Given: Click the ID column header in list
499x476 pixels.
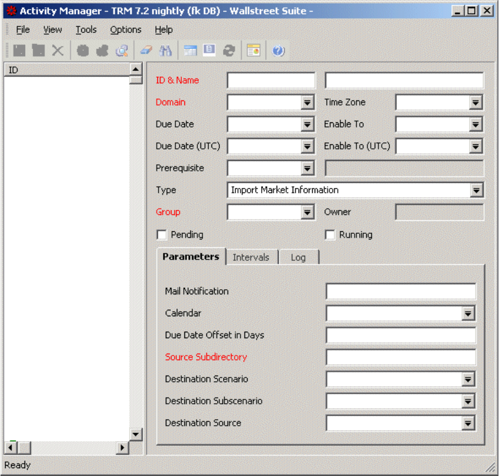Looking at the screenshot, I should point(67,70).
